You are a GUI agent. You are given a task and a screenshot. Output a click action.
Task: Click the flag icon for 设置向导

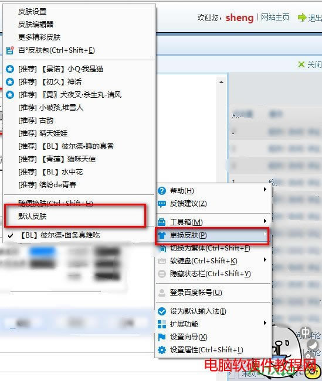click(162, 337)
